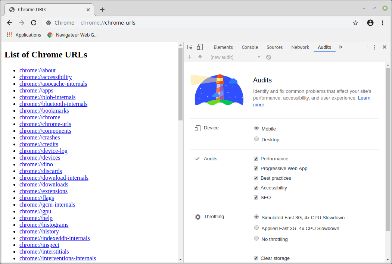Uncheck the Performance audit checkbox
Viewport: 392px width, 264px height.
click(x=256, y=158)
